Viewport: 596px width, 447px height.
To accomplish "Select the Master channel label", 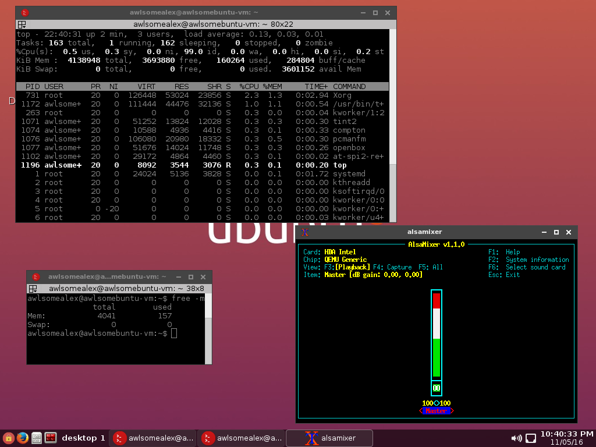I will pyautogui.click(x=437, y=411).
